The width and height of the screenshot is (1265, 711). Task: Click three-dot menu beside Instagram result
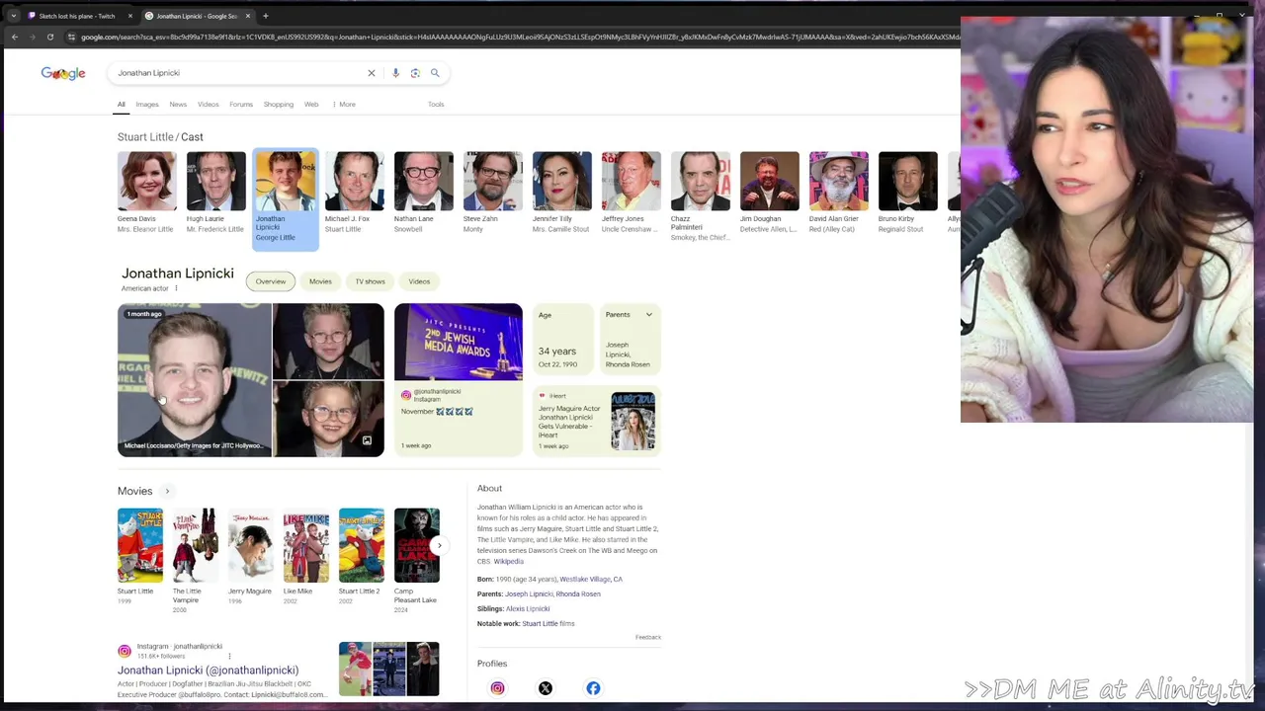(229, 656)
